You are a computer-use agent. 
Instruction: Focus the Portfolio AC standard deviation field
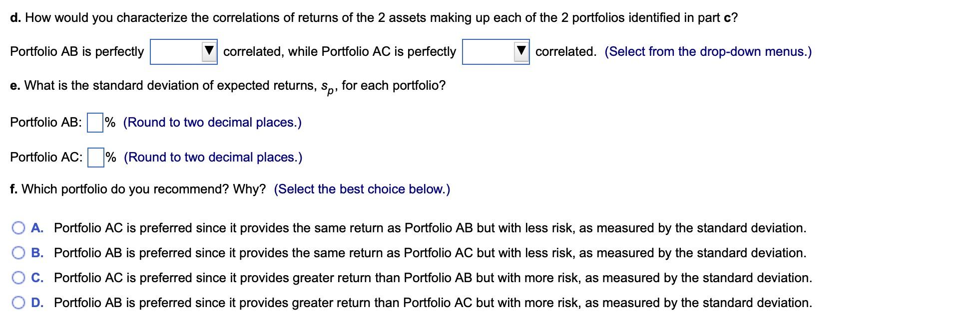95,158
